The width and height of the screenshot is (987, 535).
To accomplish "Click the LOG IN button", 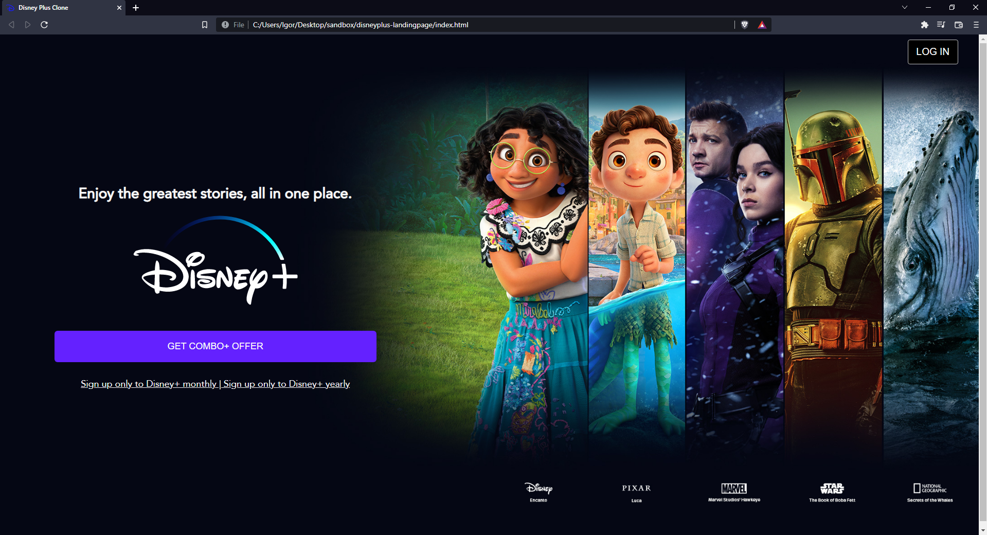I will (x=932, y=51).
